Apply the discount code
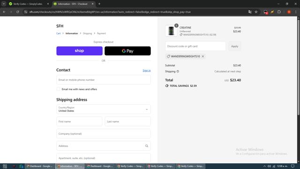300x169 pixels. pyautogui.click(x=234, y=46)
